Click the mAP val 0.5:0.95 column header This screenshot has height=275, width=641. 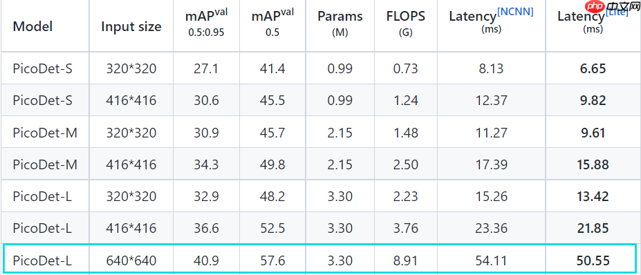206,23
